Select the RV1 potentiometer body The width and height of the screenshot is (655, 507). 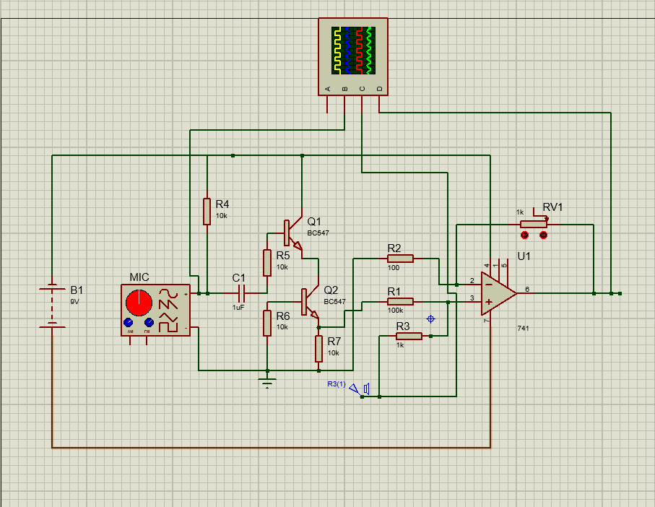534,225
